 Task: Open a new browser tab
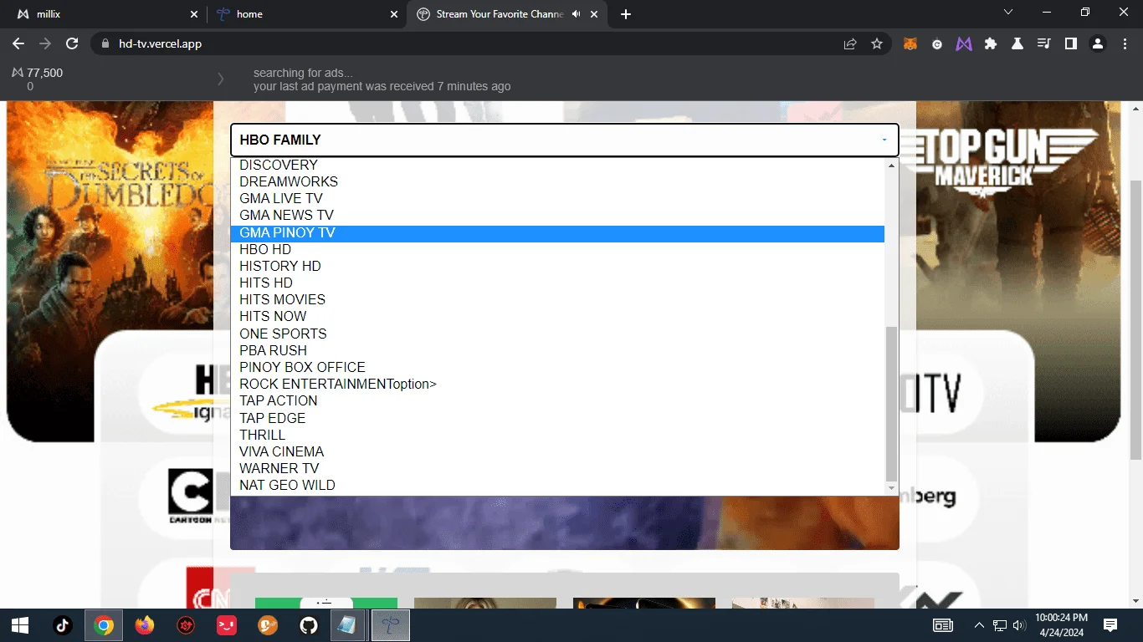click(x=626, y=14)
